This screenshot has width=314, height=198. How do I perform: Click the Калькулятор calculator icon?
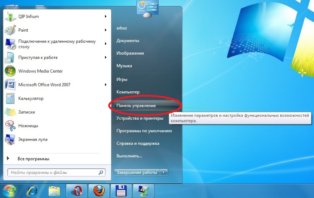click(x=10, y=98)
